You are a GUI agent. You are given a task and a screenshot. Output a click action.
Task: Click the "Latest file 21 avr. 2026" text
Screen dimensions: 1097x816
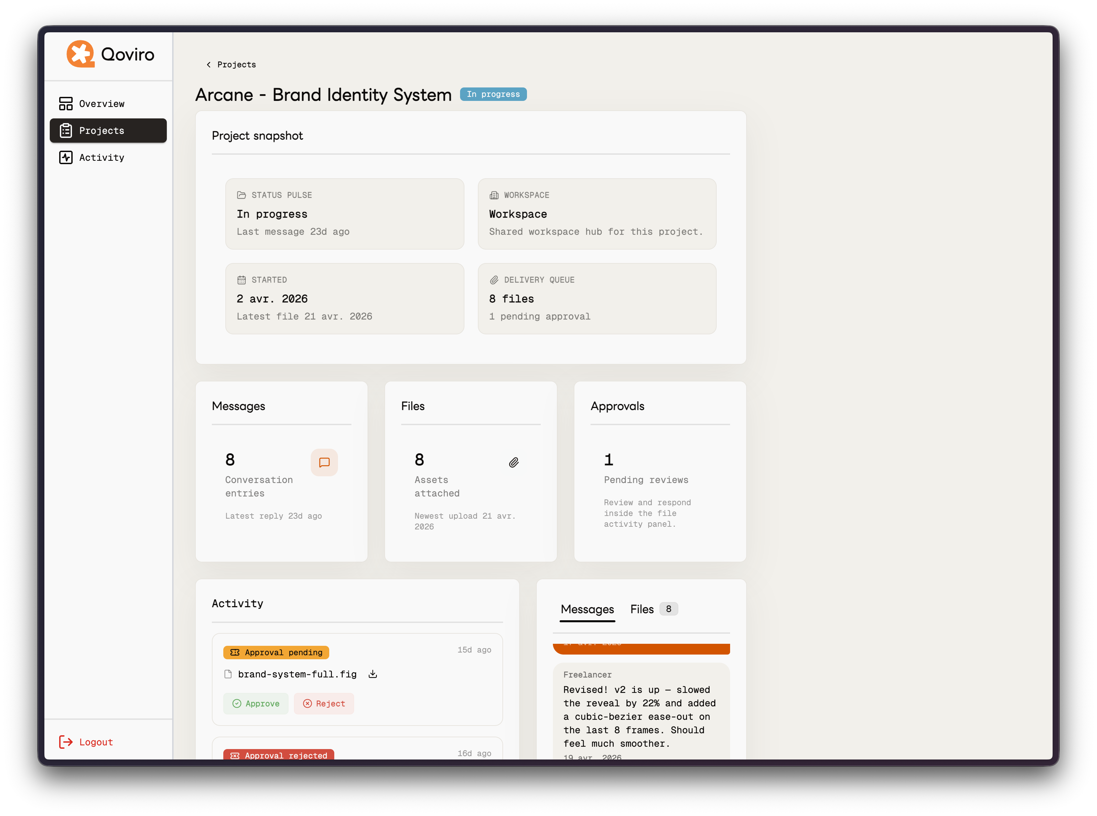(304, 317)
